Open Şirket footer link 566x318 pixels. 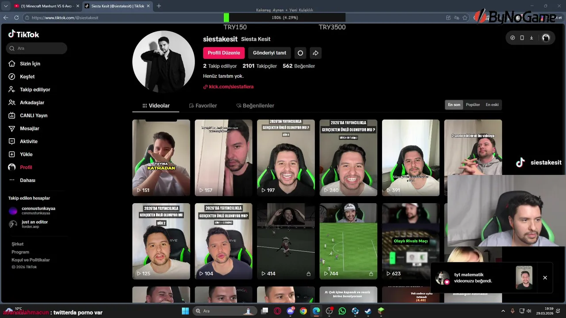coord(18,244)
